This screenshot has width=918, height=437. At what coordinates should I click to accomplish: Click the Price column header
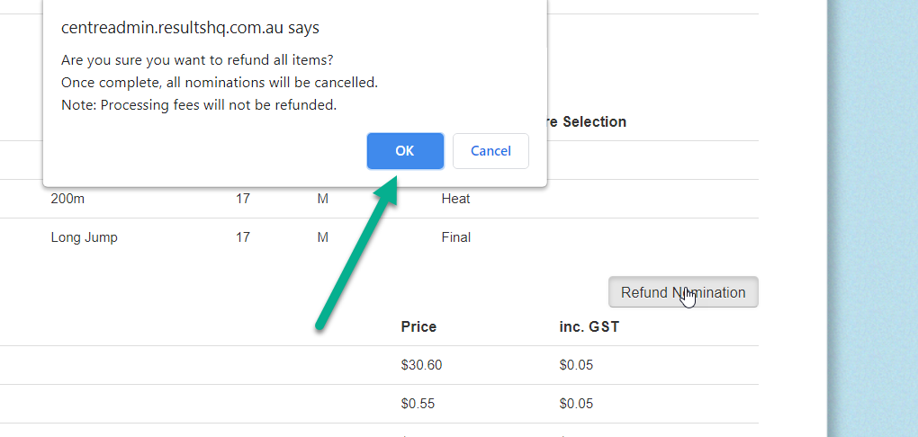[x=418, y=326]
